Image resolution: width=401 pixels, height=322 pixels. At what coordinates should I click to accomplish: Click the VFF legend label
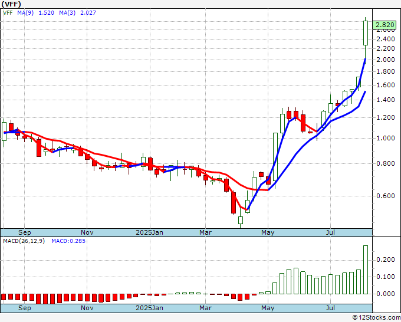tap(8, 12)
